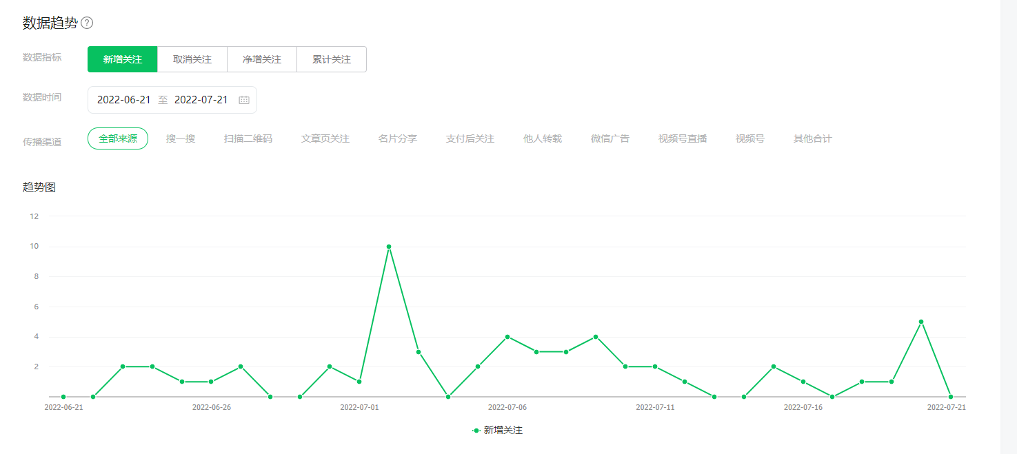The image size is (1017, 454).
Task: Click the peak data point at value 10
Action: coord(389,247)
